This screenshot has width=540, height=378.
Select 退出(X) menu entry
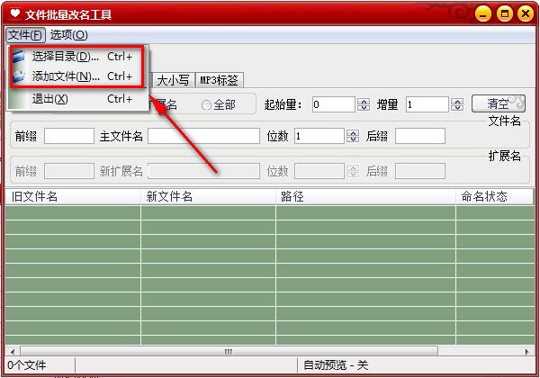[77, 99]
